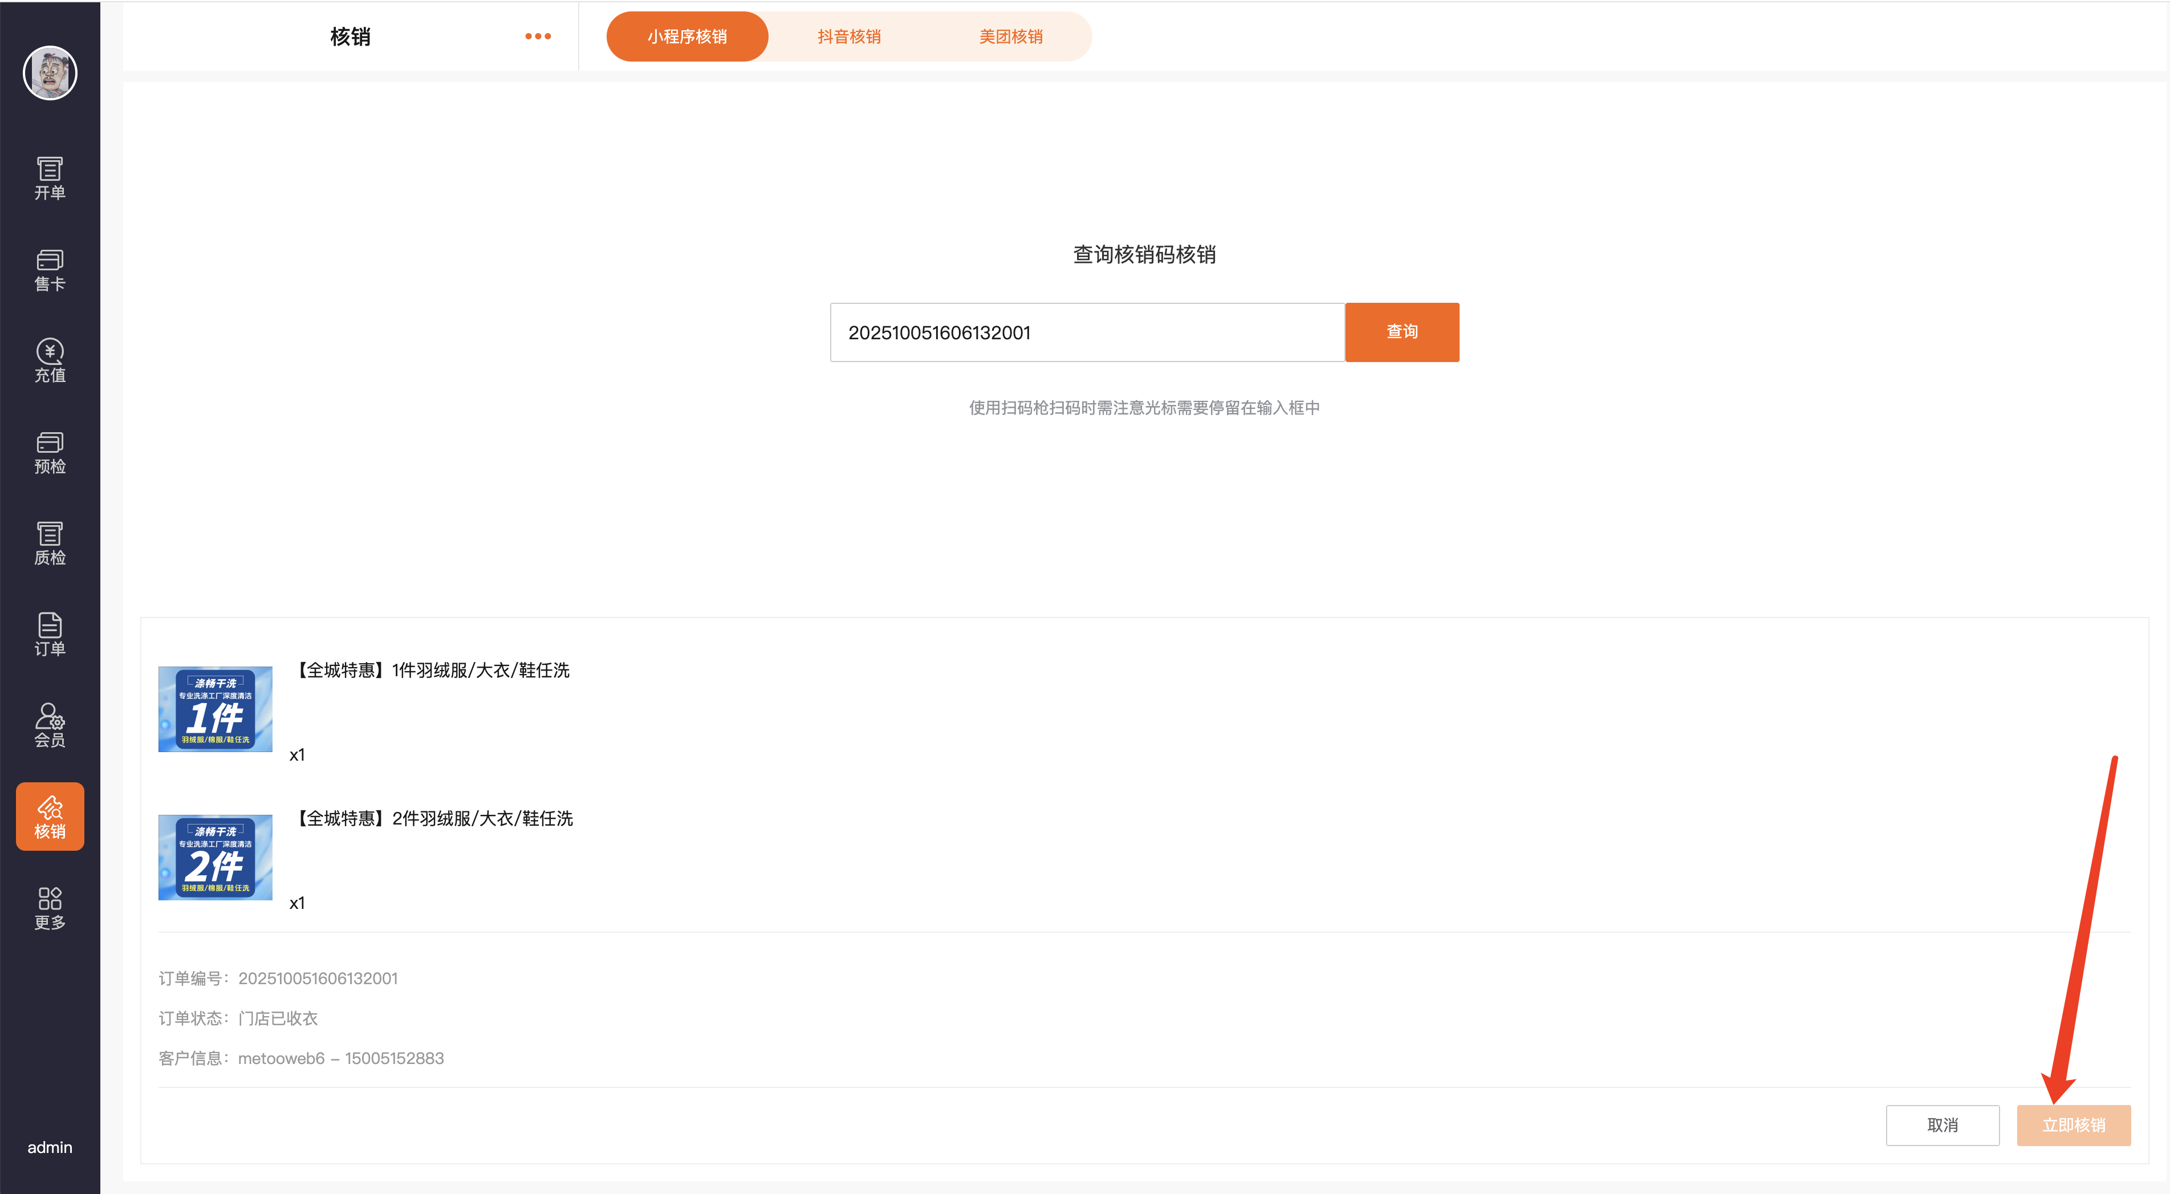Open the 更多 more apps icon
2170x1194 pixels.
[x=50, y=908]
